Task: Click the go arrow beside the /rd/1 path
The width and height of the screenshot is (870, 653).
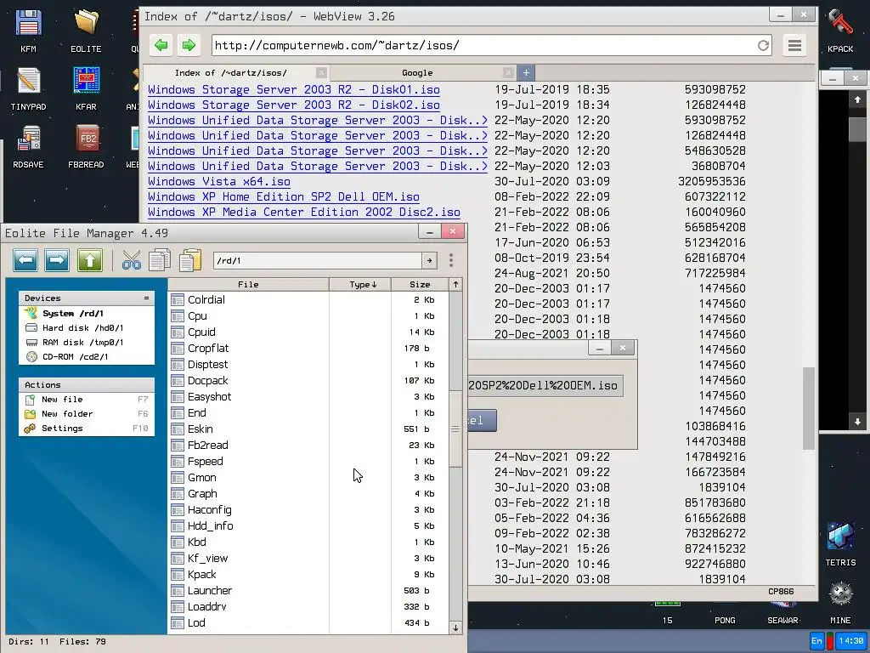Action: (429, 260)
